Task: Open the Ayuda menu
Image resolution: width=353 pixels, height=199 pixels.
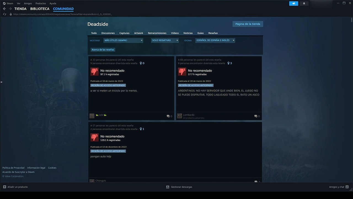Action: coord(53,3)
